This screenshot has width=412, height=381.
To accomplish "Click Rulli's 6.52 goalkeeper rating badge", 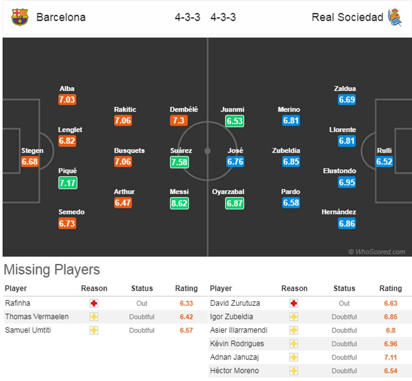I will 384,162.
